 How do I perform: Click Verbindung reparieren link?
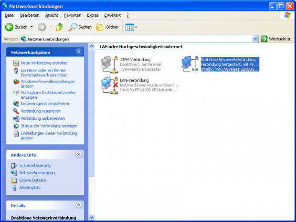[x=41, y=111]
